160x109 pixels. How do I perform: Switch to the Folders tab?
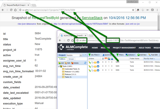(62, 59)
